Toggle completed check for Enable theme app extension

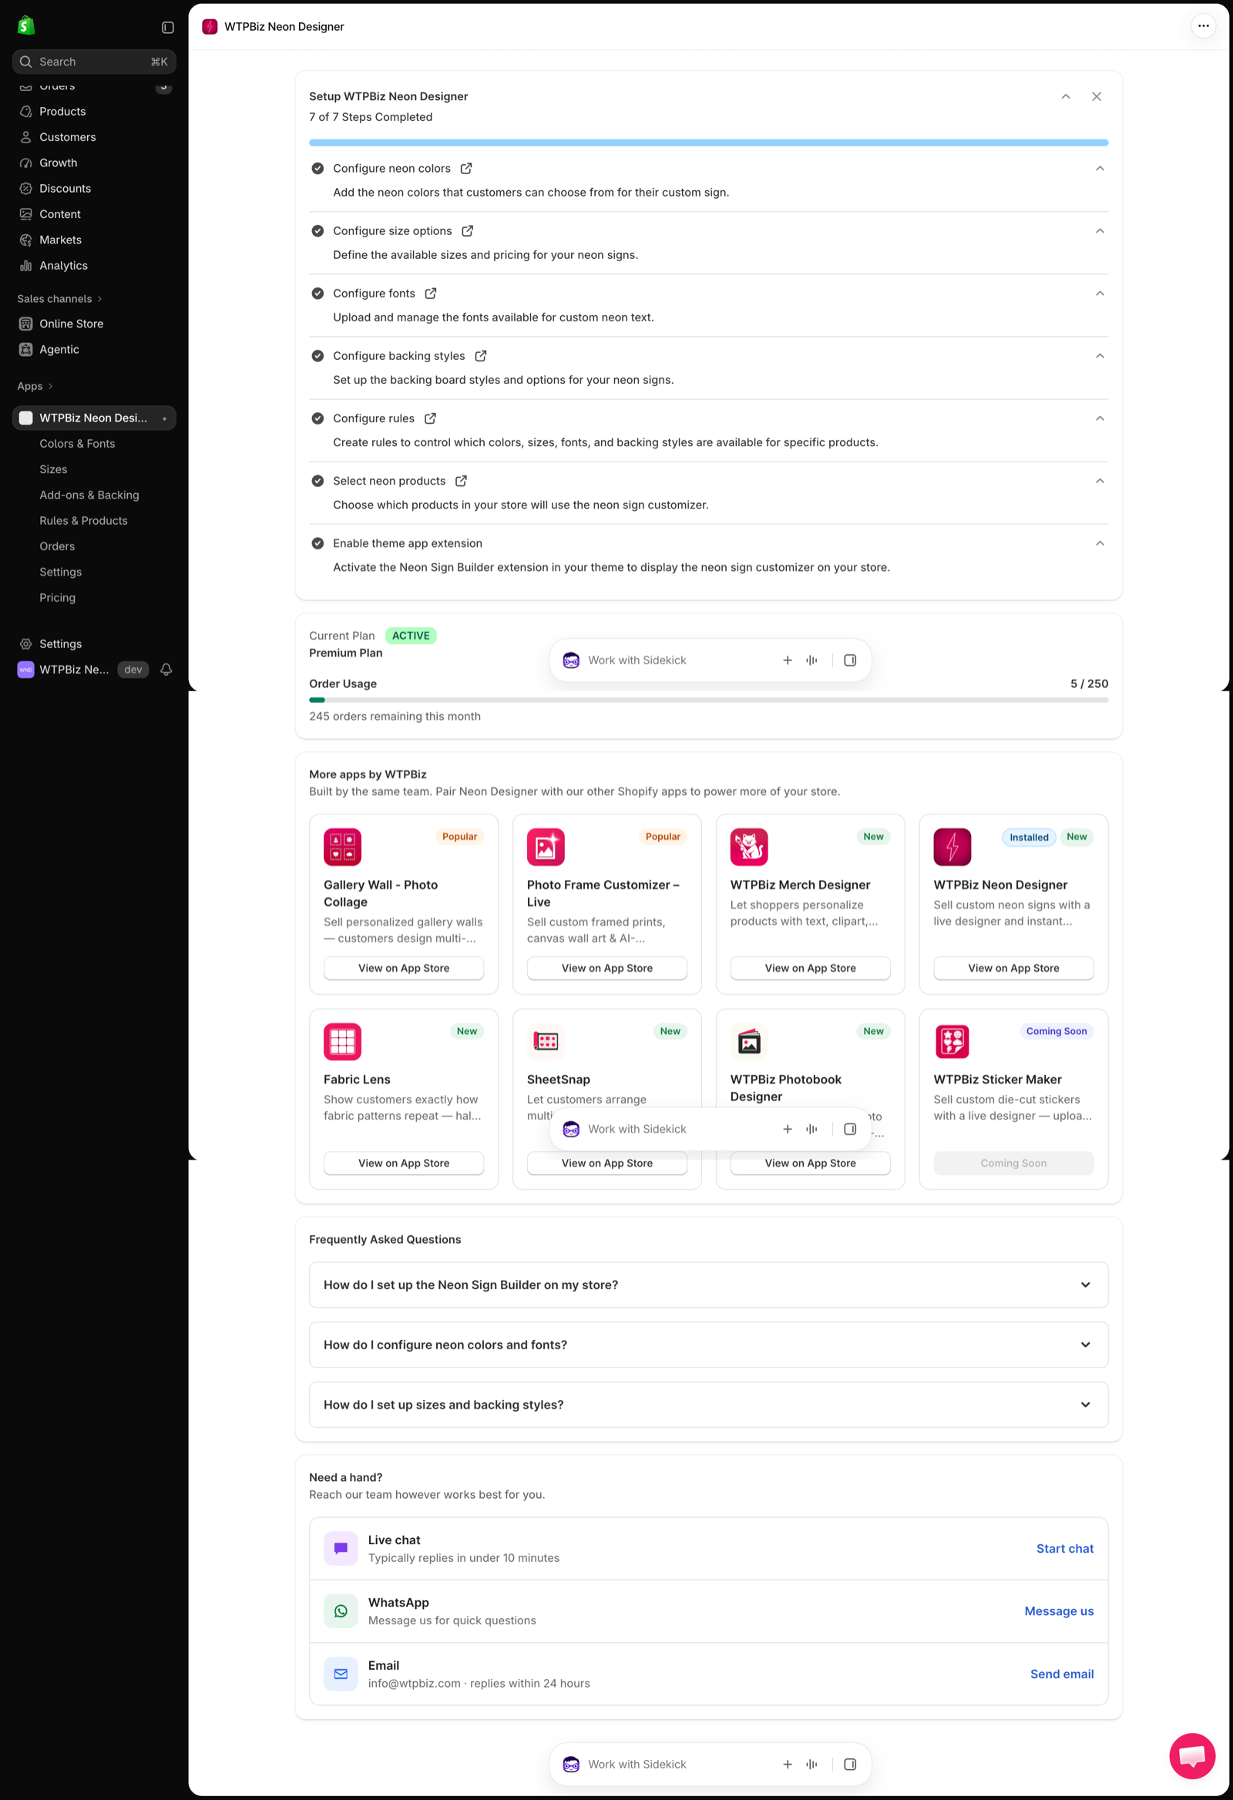click(317, 543)
